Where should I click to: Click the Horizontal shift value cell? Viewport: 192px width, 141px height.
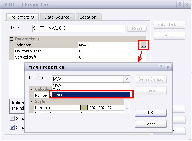coord(112,51)
